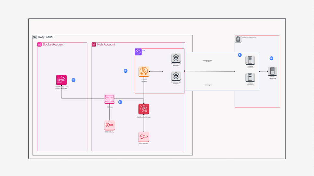Select the "SNS topic" caption
This screenshot has height=176, width=314.
[x=110, y=107]
